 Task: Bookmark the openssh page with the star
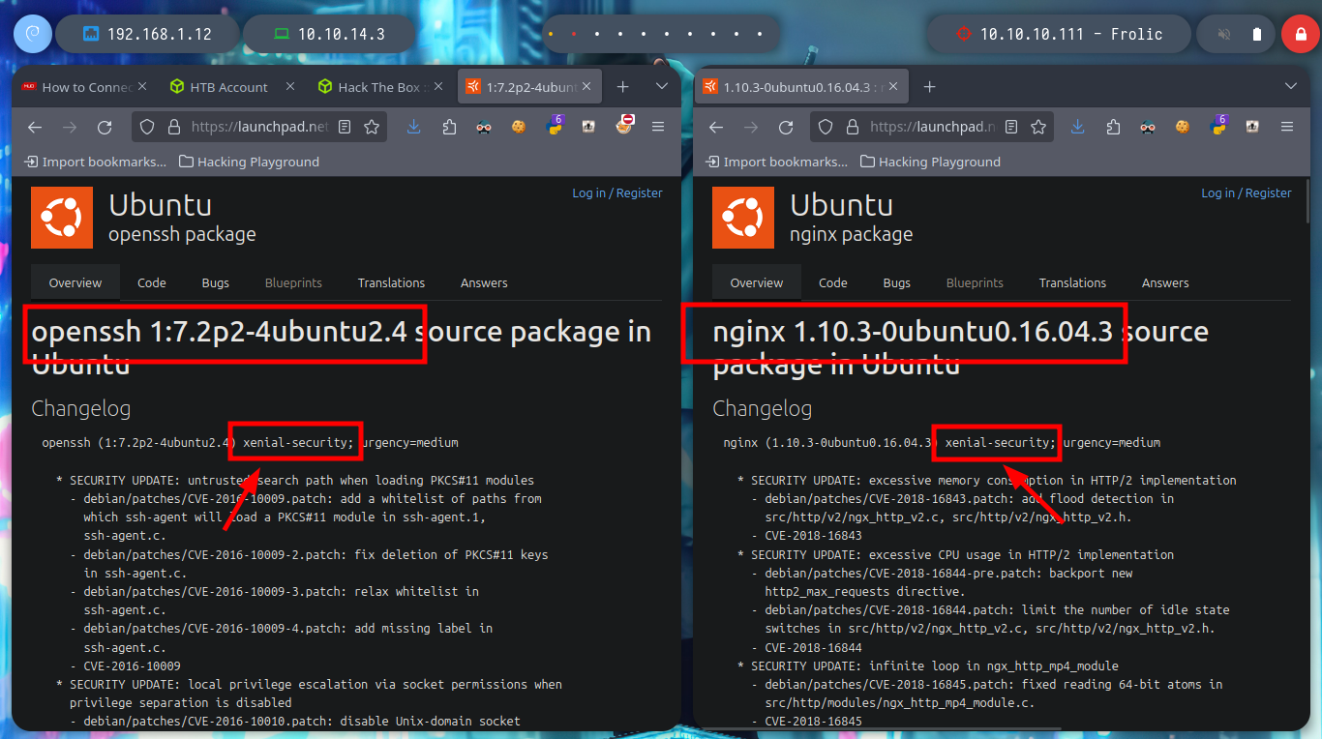372,127
